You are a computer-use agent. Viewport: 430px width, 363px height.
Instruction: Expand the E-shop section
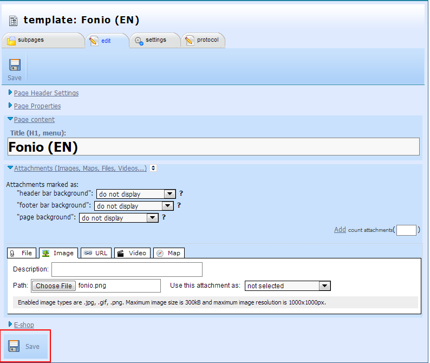[23, 325]
